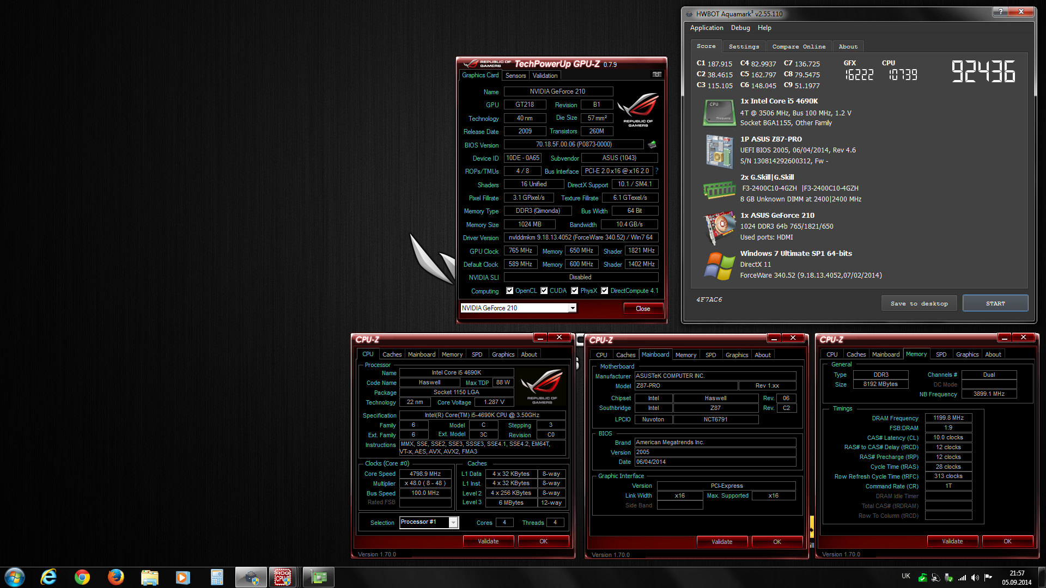Click GPU-Z graphics card taskbar button

tap(318, 577)
